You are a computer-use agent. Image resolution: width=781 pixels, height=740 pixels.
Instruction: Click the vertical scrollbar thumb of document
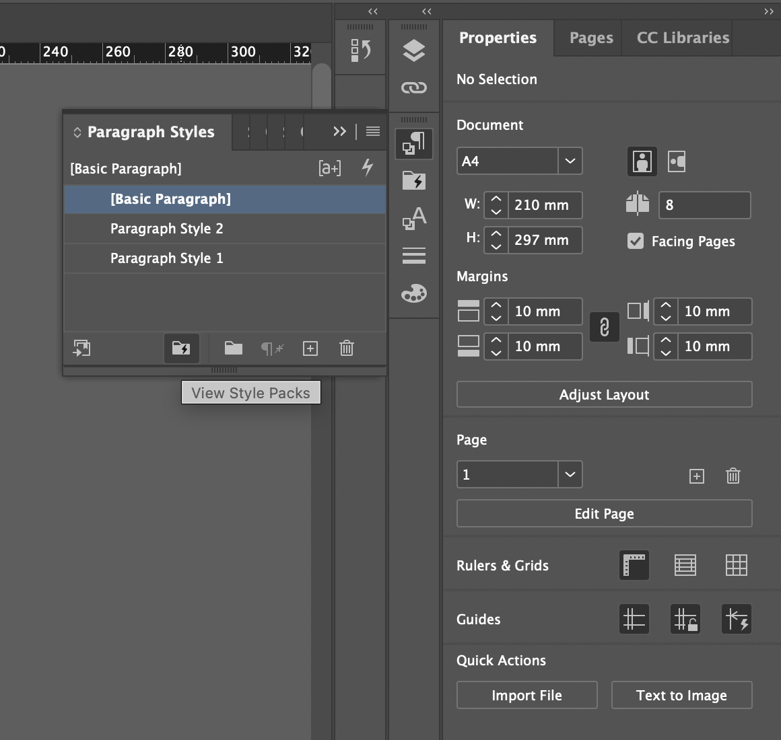tap(322, 85)
